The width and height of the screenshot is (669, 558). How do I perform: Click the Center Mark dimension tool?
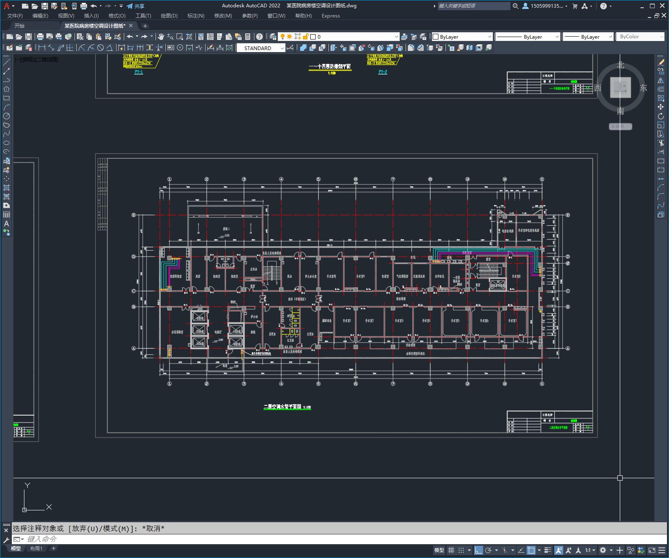180,48
